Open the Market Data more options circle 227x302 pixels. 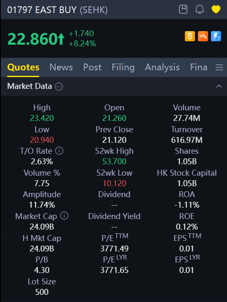click(59, 87)
